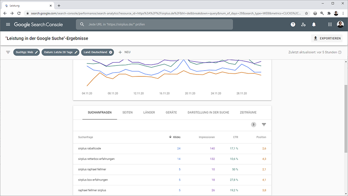Go forward in browser history
This screenshot has height=196, width=348.
[x=12, y=13]
